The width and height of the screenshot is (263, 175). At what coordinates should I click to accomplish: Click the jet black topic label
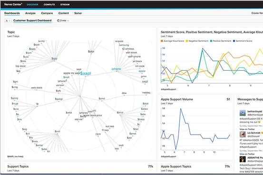137,61
